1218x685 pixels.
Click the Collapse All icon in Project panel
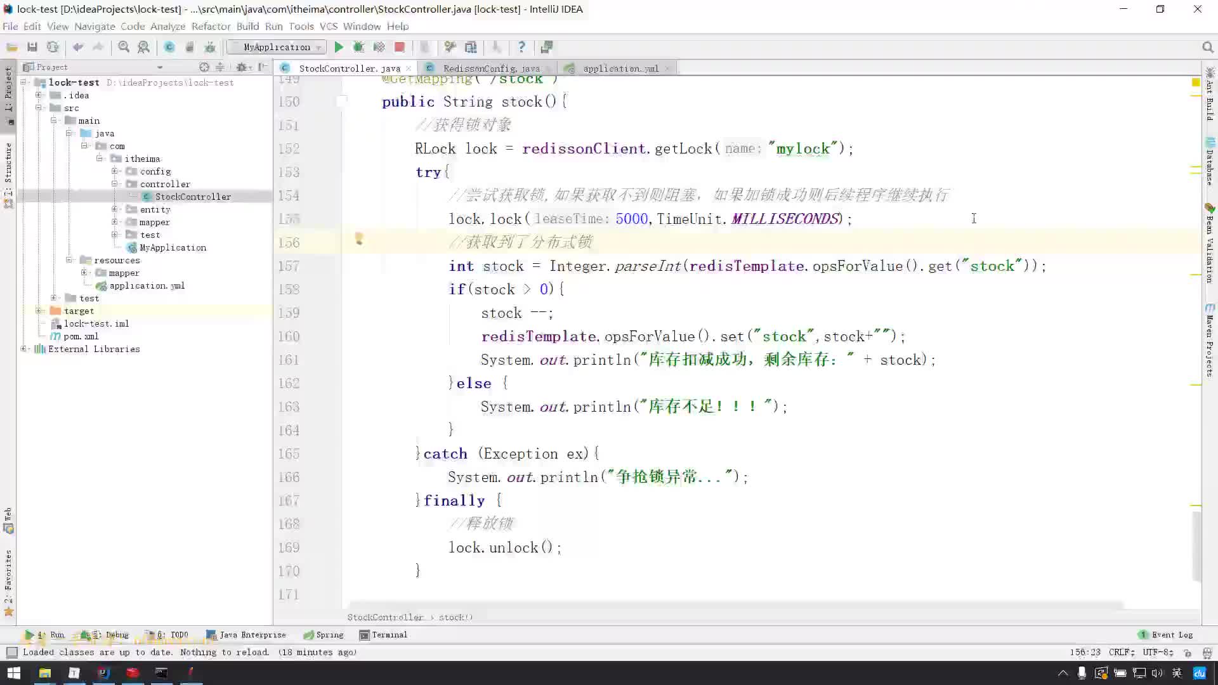[x=220, y=67]
